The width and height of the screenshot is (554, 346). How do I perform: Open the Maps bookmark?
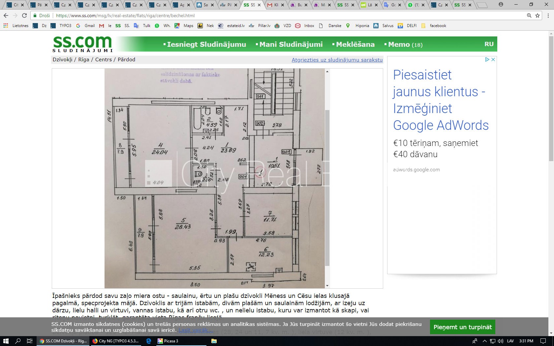tap(184, 26)
